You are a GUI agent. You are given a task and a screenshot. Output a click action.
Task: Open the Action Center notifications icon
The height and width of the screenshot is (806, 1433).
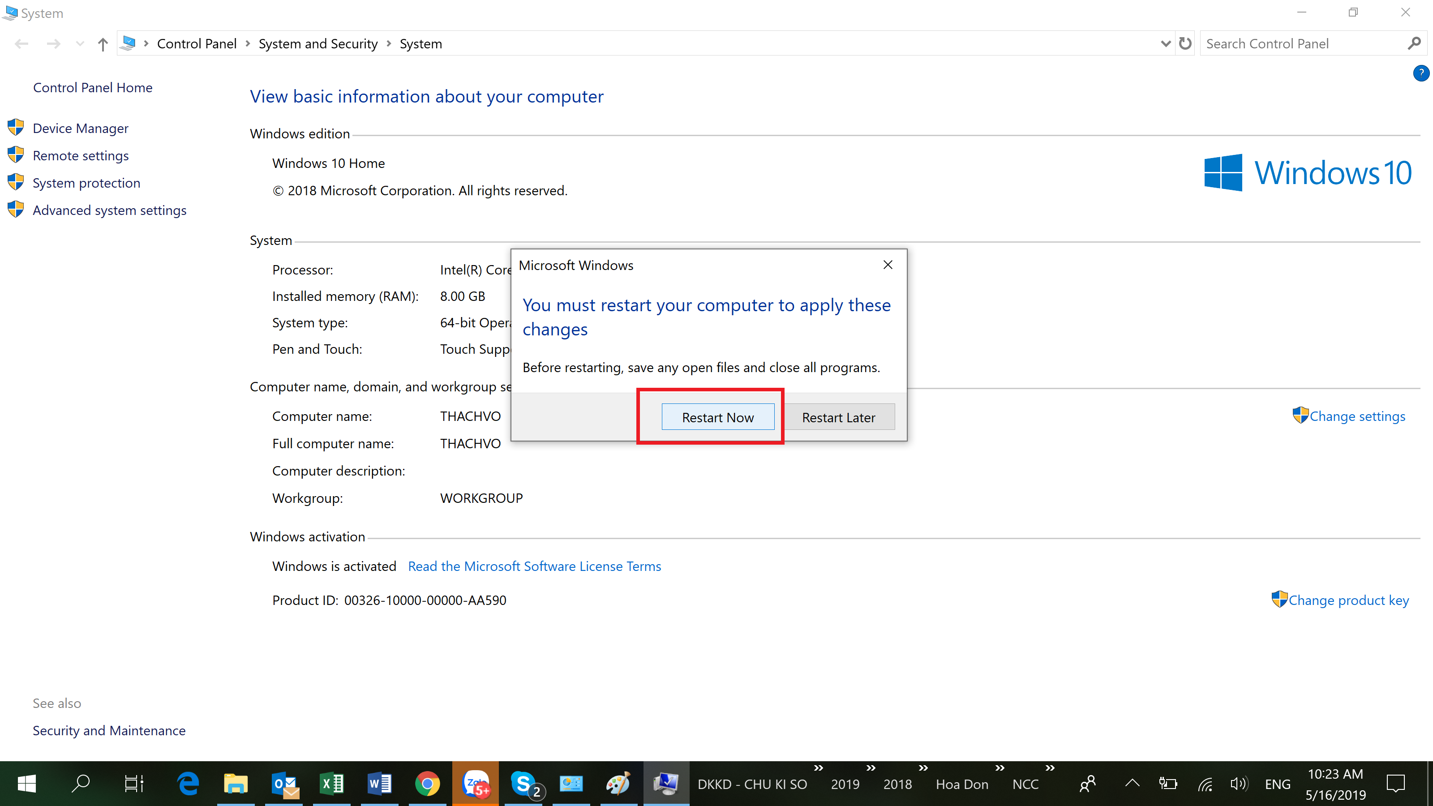coord(1396,784)
